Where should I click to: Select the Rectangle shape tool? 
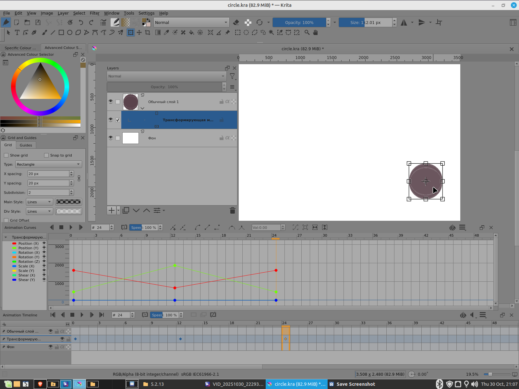click(x=61, y=32)
